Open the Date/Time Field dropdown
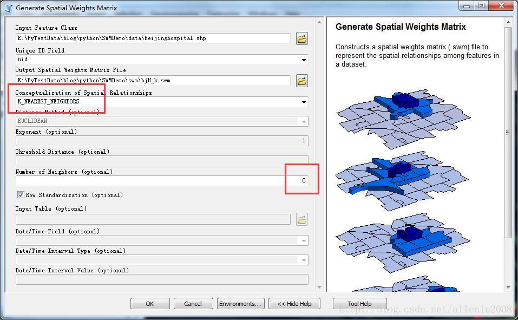The width and height of the screenshot is (518, 320). click(x=304, y=240)
